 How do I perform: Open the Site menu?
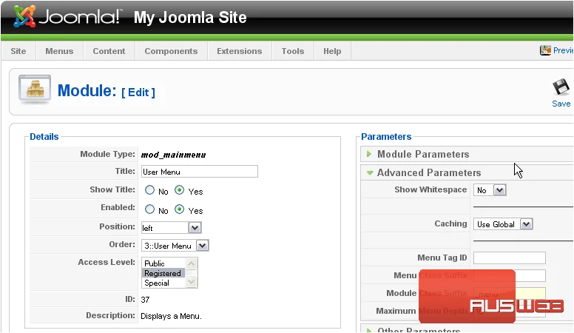pos(18,51)
